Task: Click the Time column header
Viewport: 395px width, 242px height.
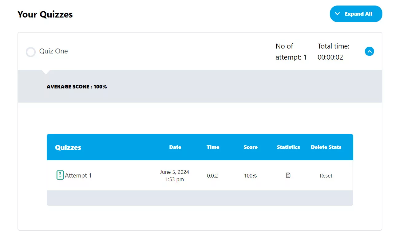Action: coord(213,147)
